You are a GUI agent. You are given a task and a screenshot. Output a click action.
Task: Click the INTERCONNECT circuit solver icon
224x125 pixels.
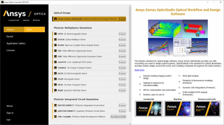click(x=55, y=105)
